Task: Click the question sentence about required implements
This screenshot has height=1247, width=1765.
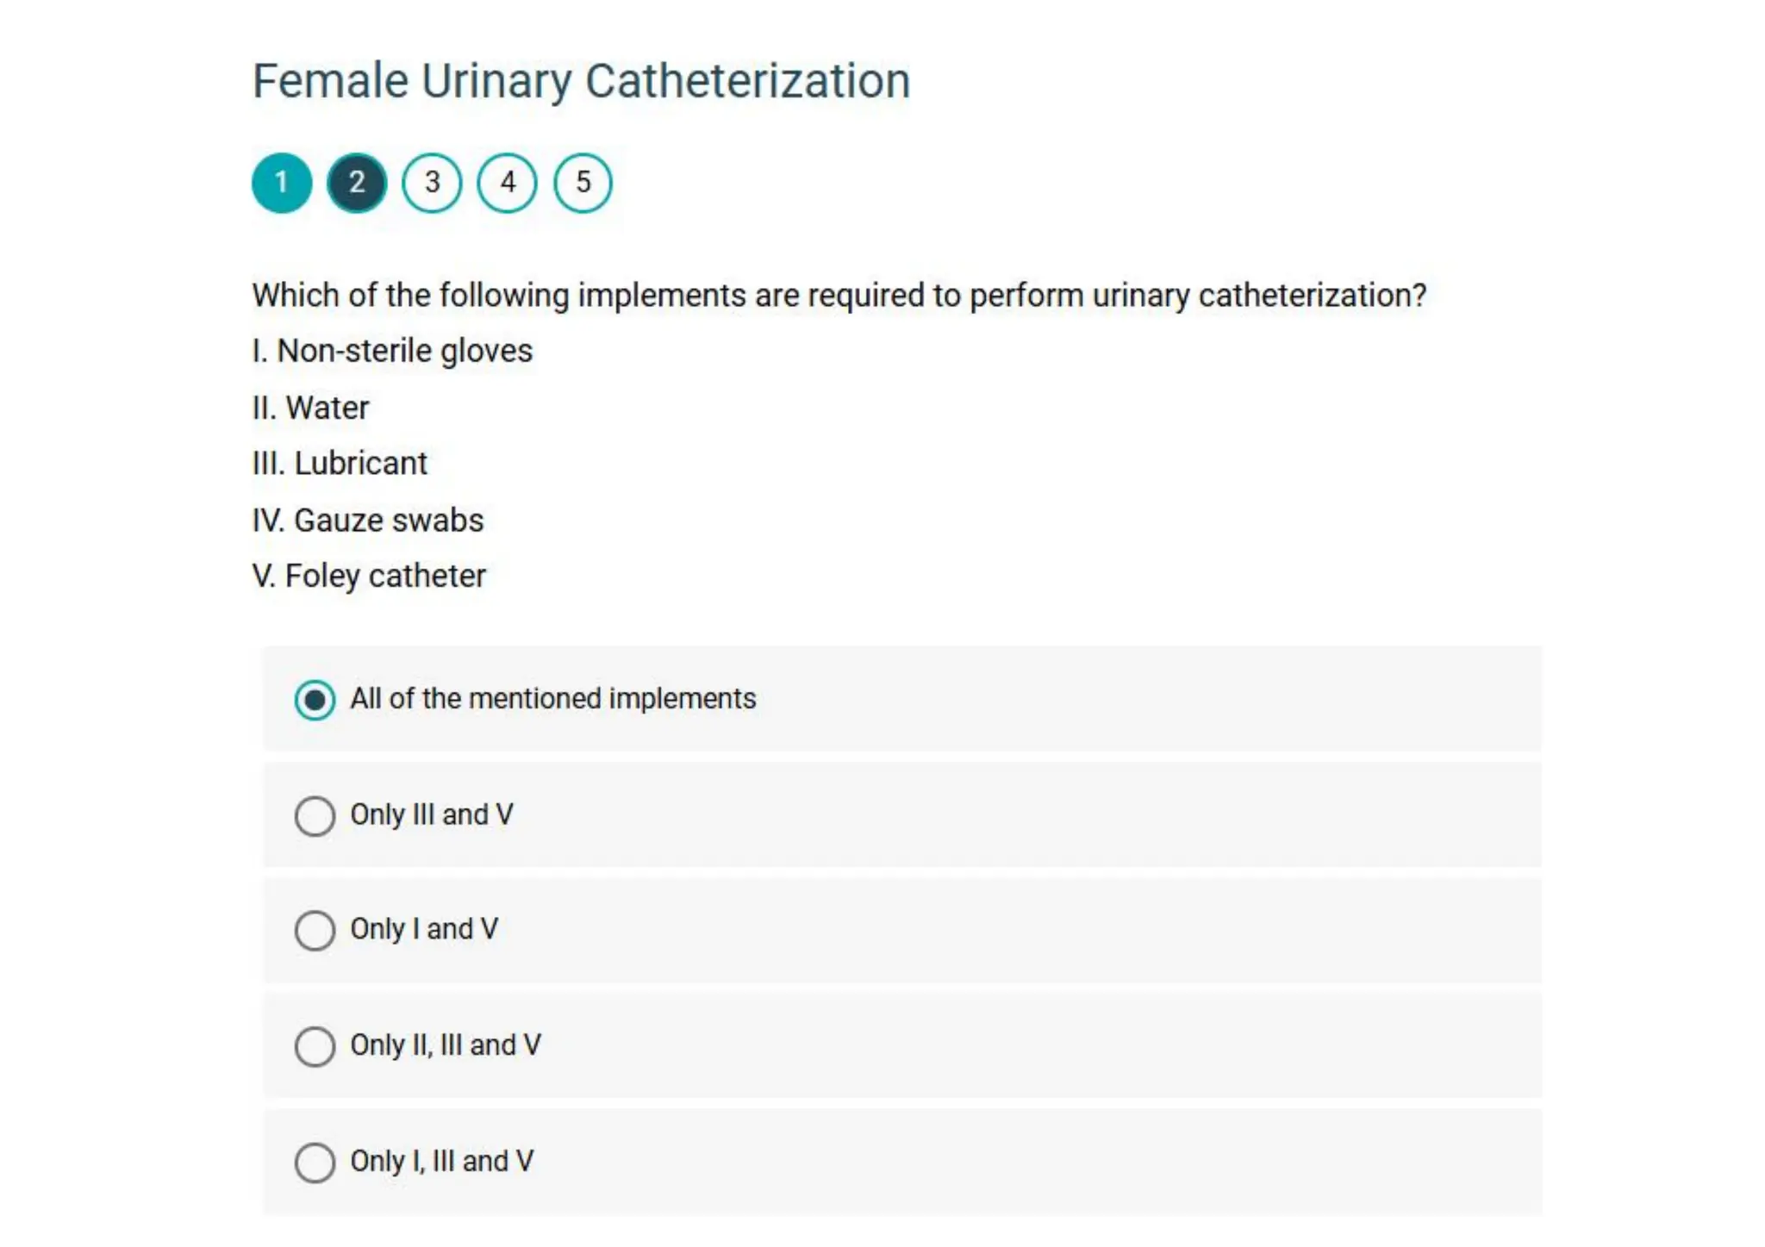Action: click(839, 296)
